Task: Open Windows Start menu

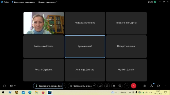Action: [3, 92]
